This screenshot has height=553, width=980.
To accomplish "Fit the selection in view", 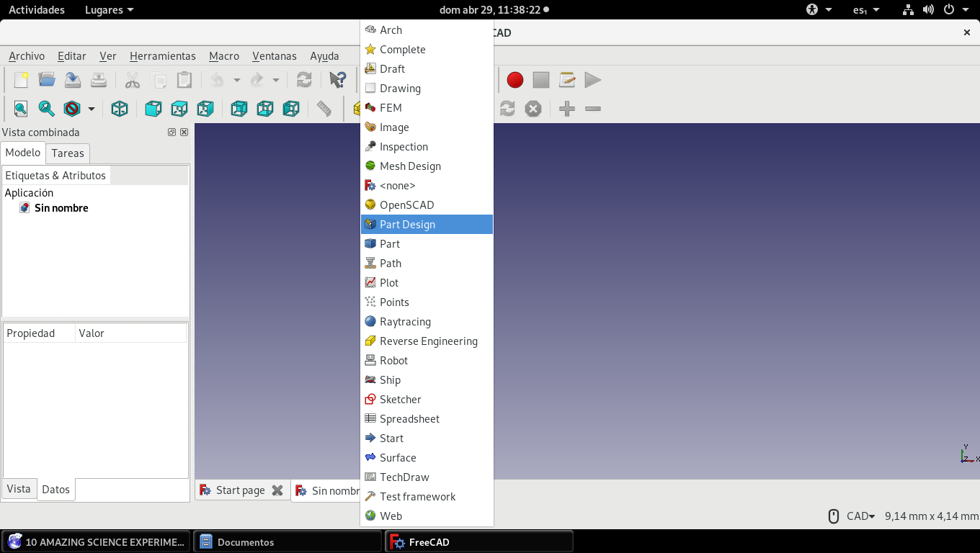I will click(x=47, y=109).
